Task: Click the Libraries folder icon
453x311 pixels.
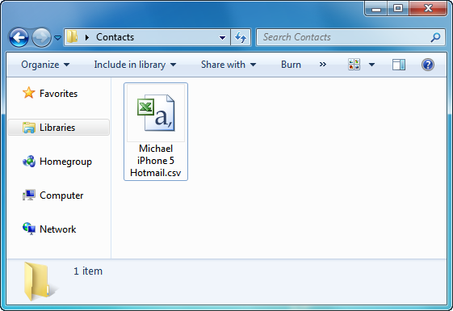Action: 29,127
